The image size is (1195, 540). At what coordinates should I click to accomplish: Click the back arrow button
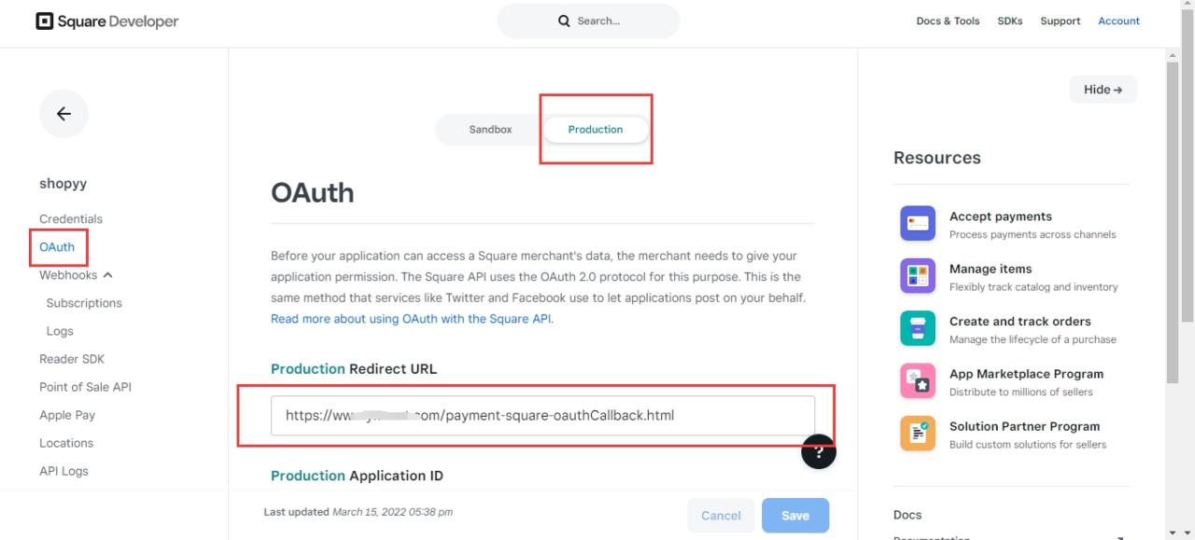pyautogui.click(x=63, y=114)
